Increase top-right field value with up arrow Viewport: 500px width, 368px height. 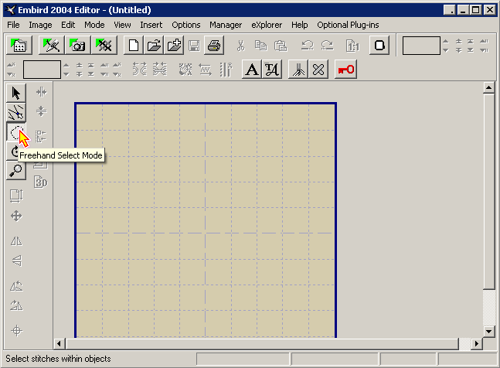click(446, 42)
